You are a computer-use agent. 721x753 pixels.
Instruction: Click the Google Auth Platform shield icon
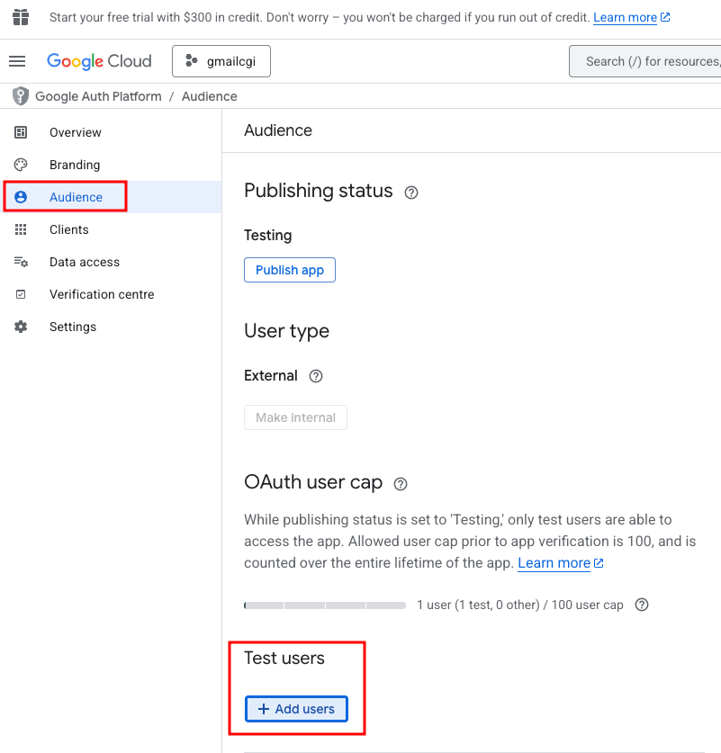20,96
